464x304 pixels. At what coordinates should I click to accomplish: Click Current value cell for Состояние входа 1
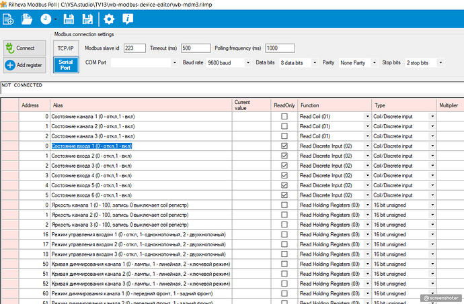tap(252, 146)
